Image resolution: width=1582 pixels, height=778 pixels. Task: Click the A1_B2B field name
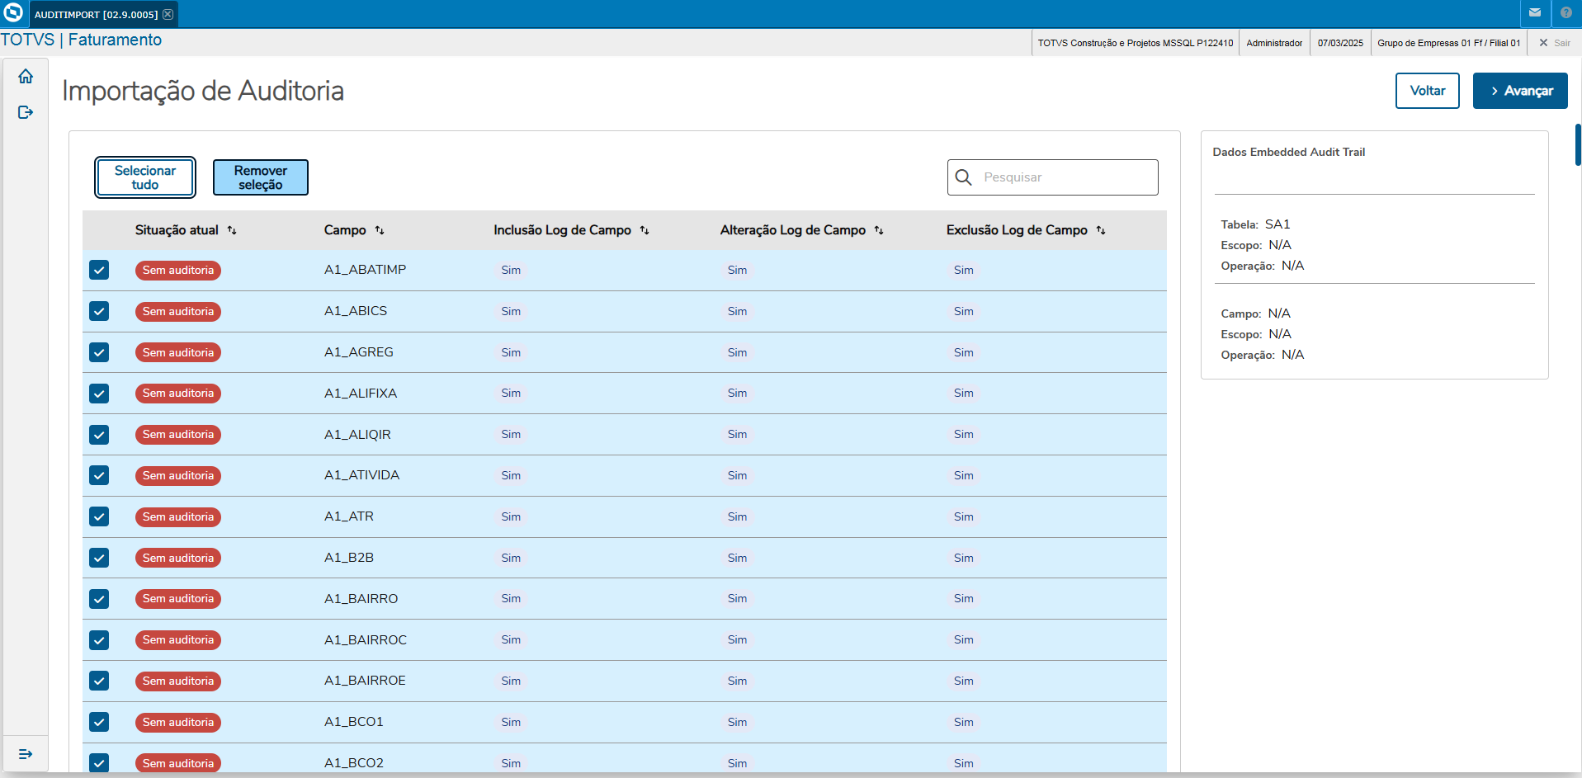click(x=349, y=558)
